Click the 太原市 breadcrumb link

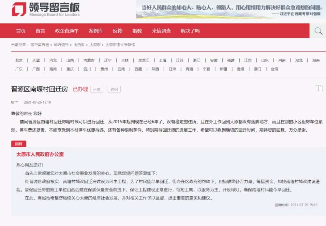pyautogui.click(x=94, y=46)
